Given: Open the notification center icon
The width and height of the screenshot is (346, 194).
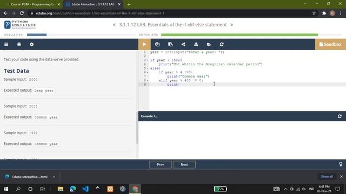Looking at the screenshot, I should point(337,189).
